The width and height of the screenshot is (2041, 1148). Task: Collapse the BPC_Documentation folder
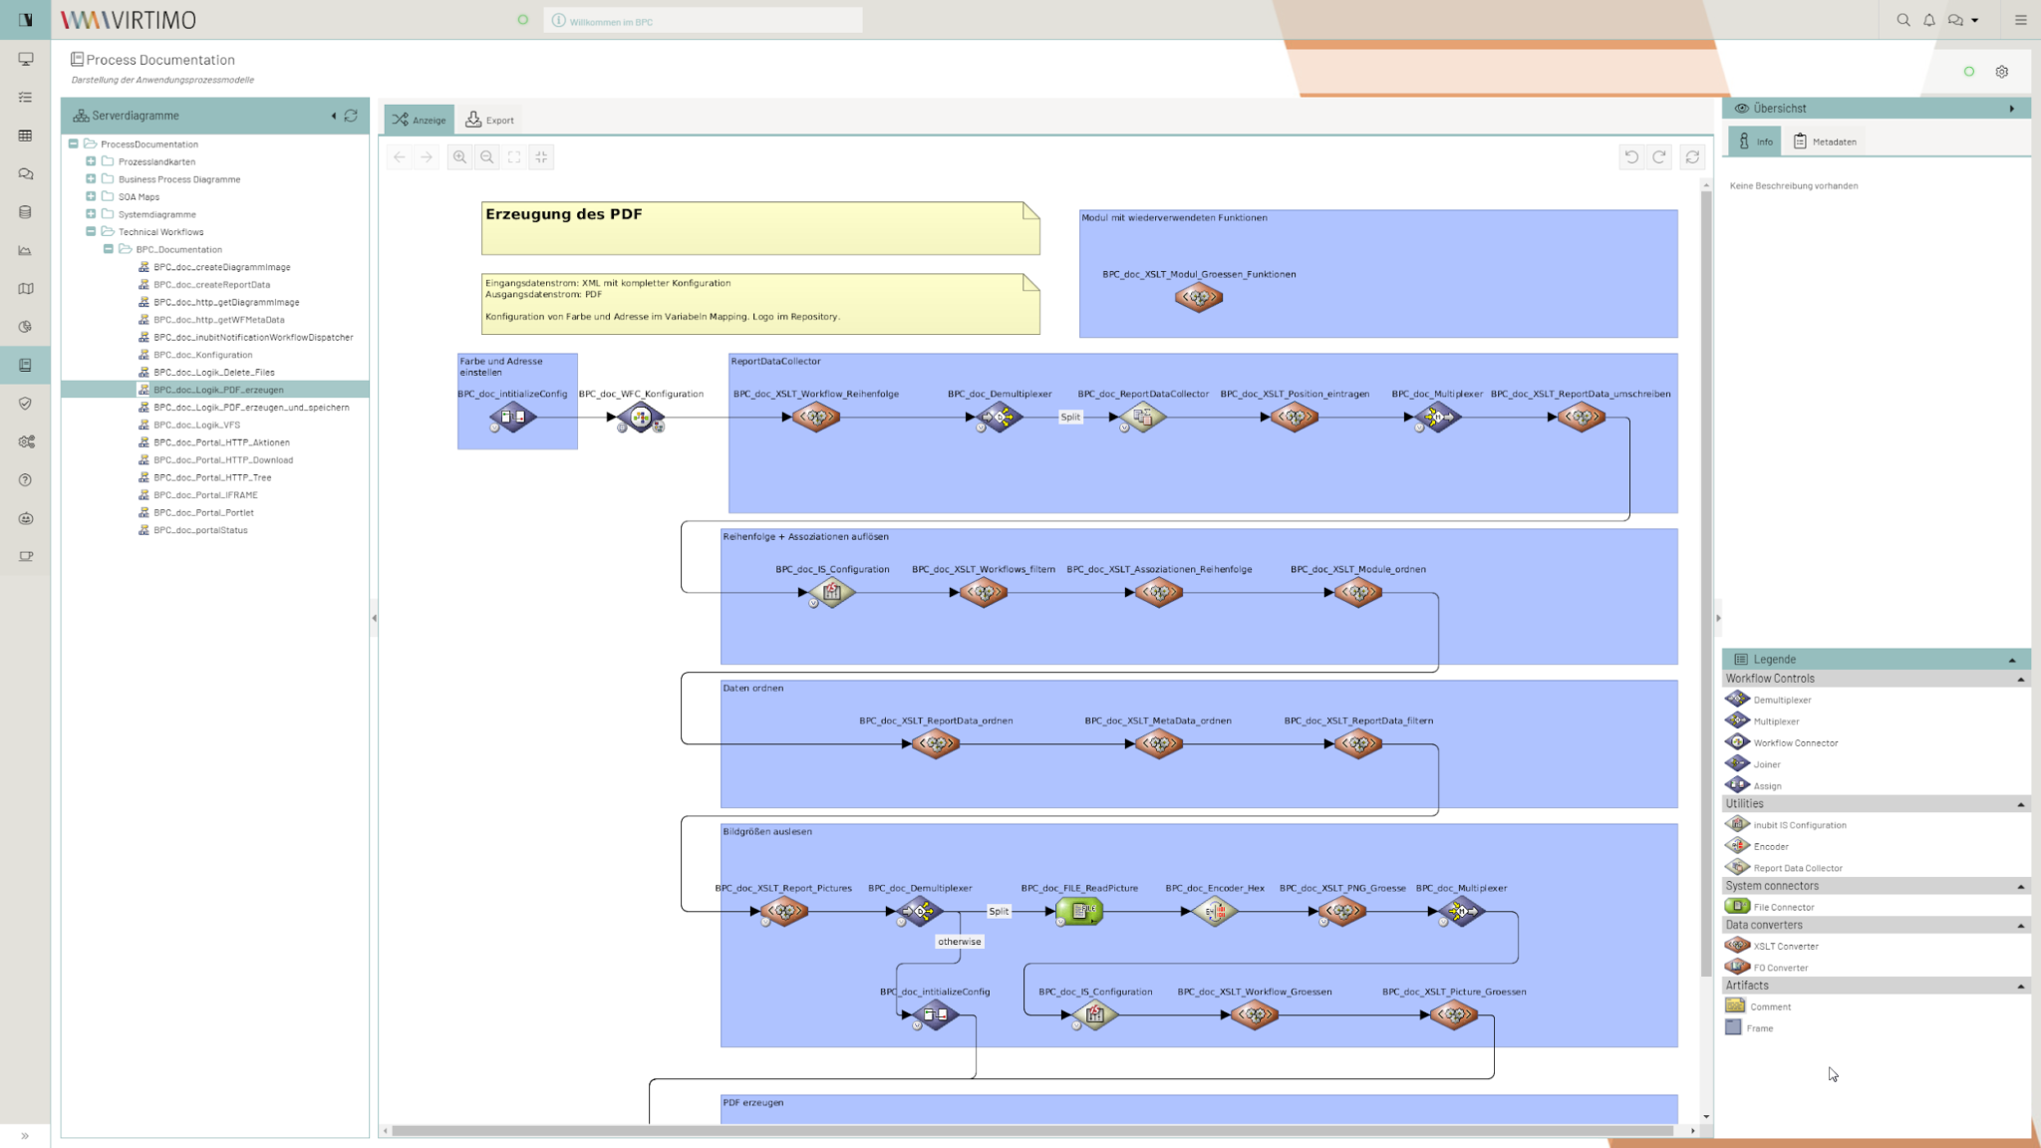[x=109, y=249]
